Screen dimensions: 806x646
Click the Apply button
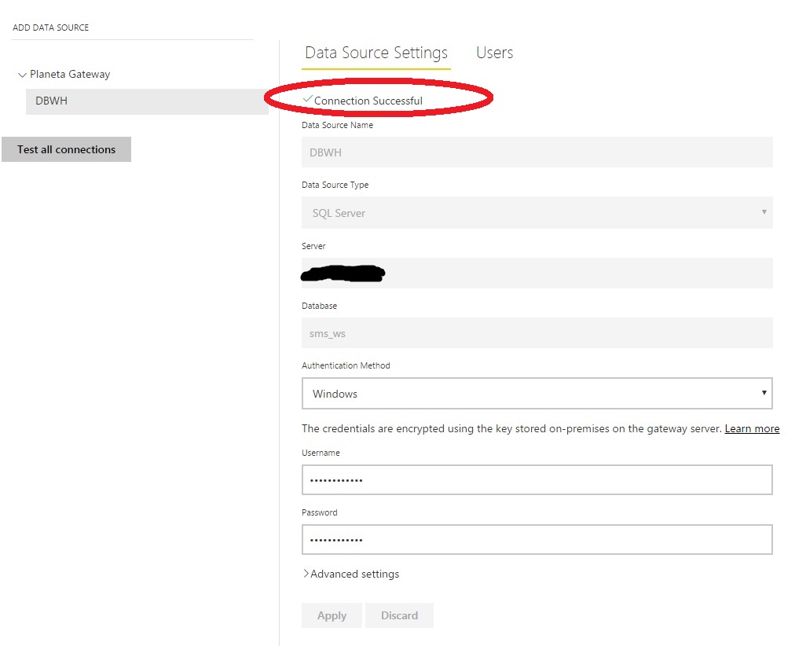pyautogui.click(x=332, y=615)
